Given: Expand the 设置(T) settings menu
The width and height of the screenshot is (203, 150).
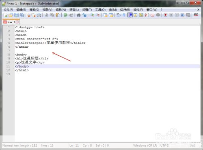Looking at the screenshot, I should pos(87,10).
